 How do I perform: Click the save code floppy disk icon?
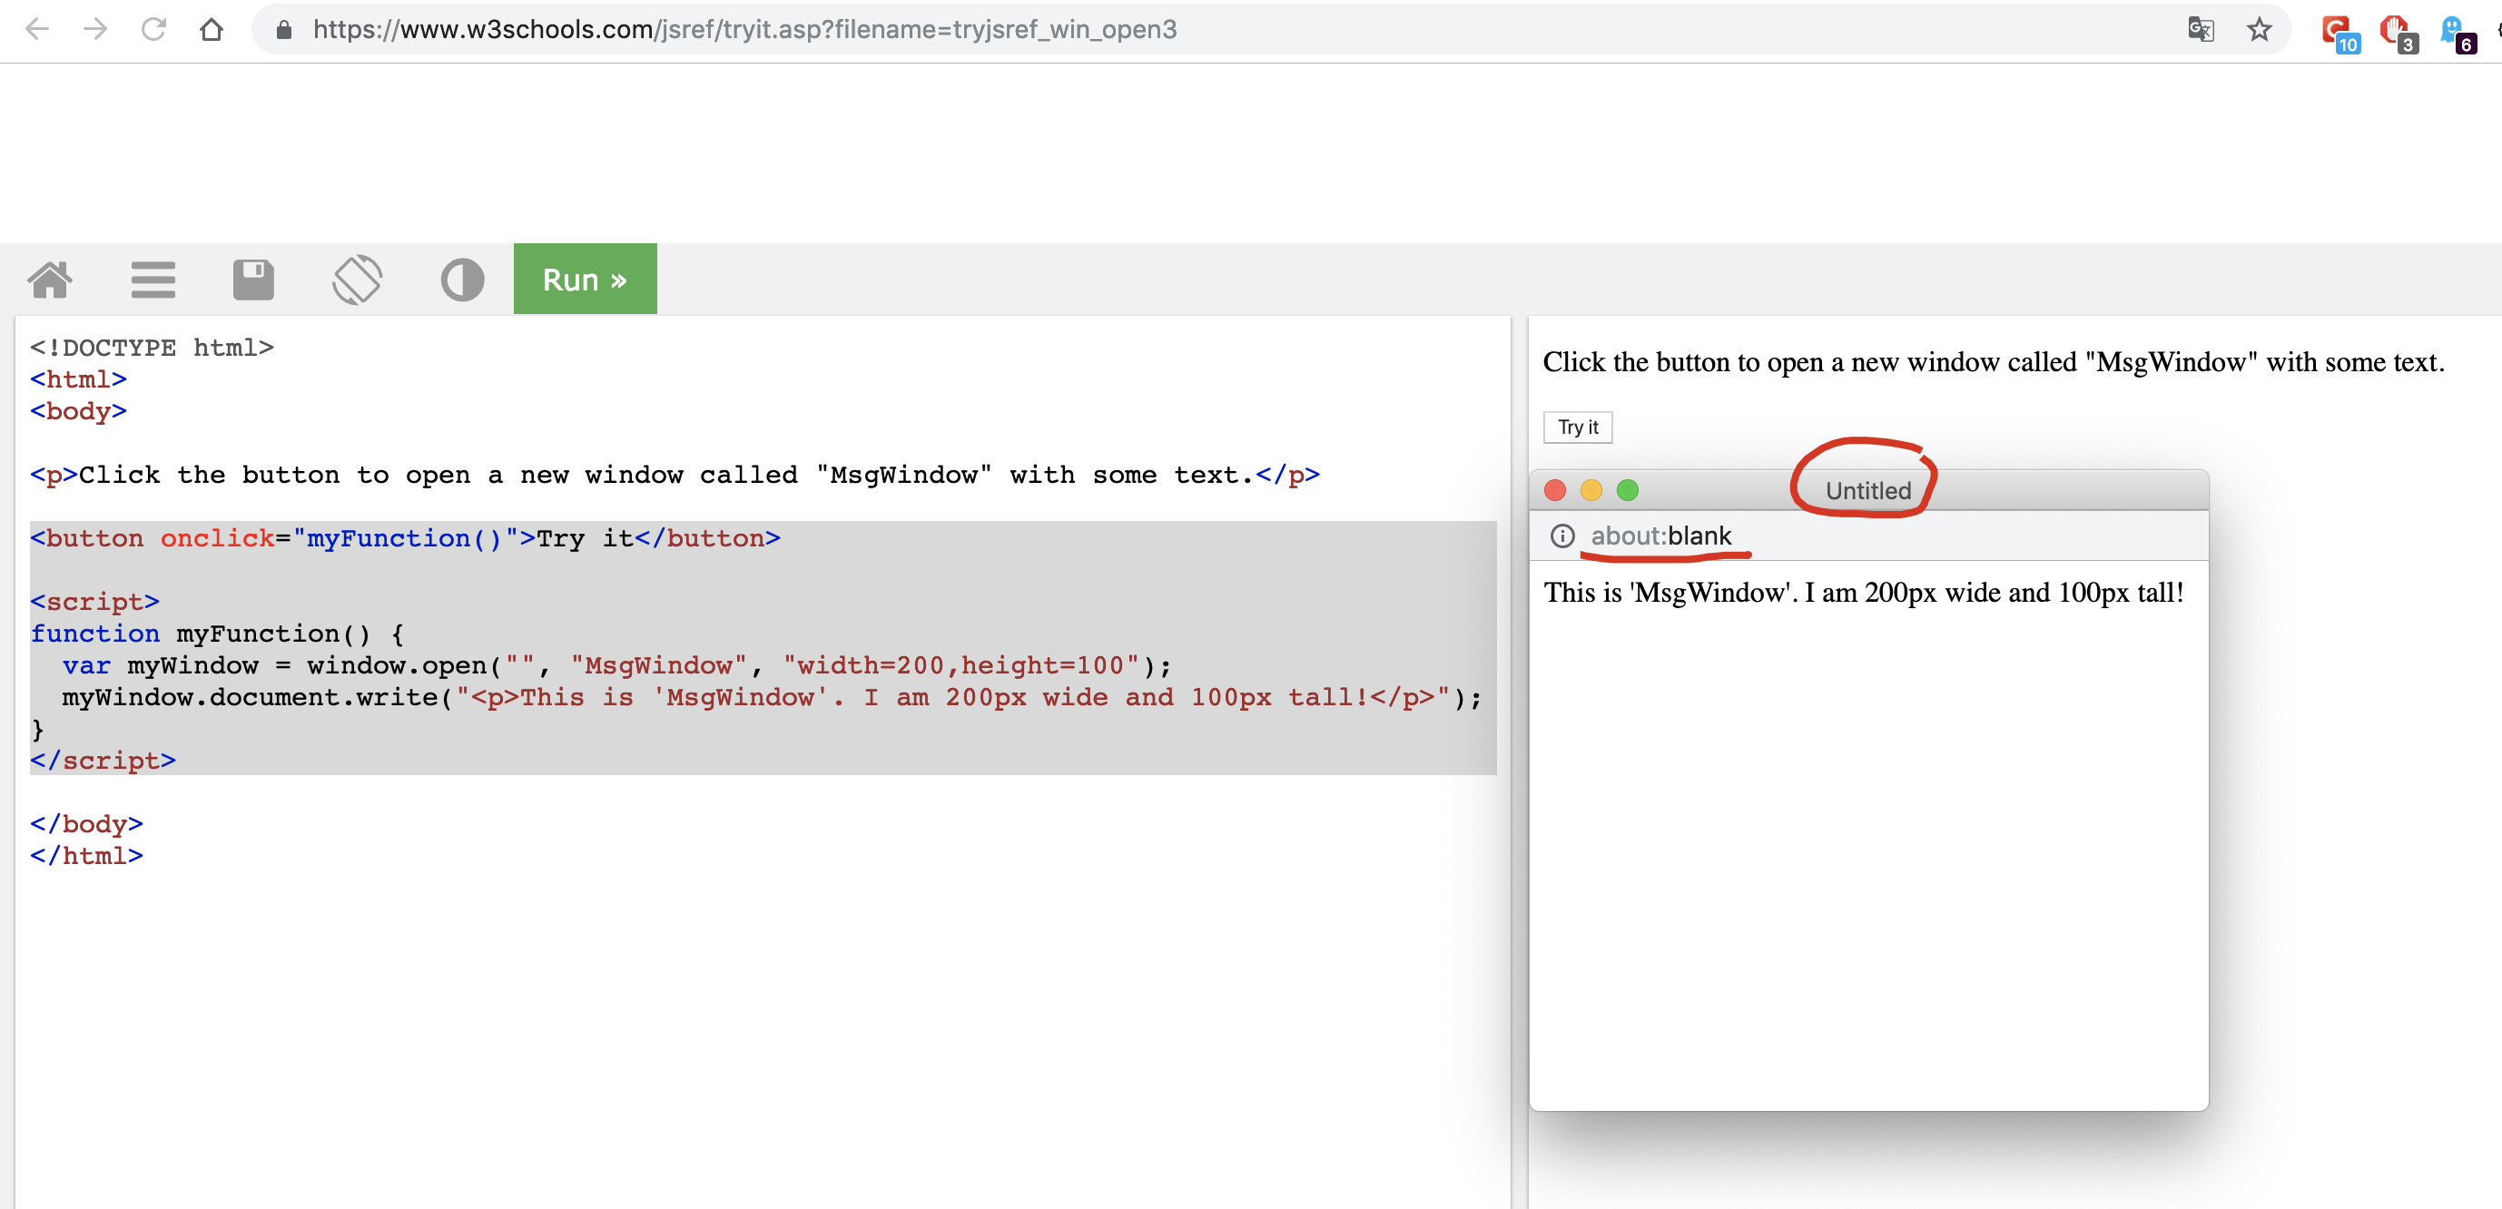point(253,280)
